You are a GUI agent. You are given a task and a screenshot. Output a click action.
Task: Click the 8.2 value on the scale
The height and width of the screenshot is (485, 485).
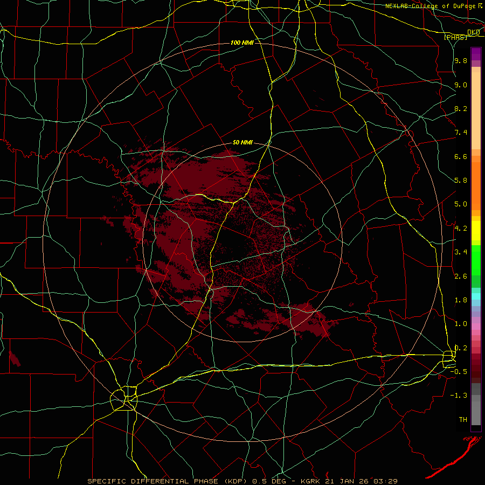461,108
